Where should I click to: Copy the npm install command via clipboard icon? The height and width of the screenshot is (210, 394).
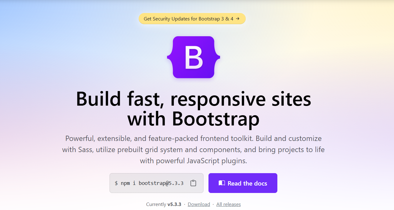[x=193, y=183]
